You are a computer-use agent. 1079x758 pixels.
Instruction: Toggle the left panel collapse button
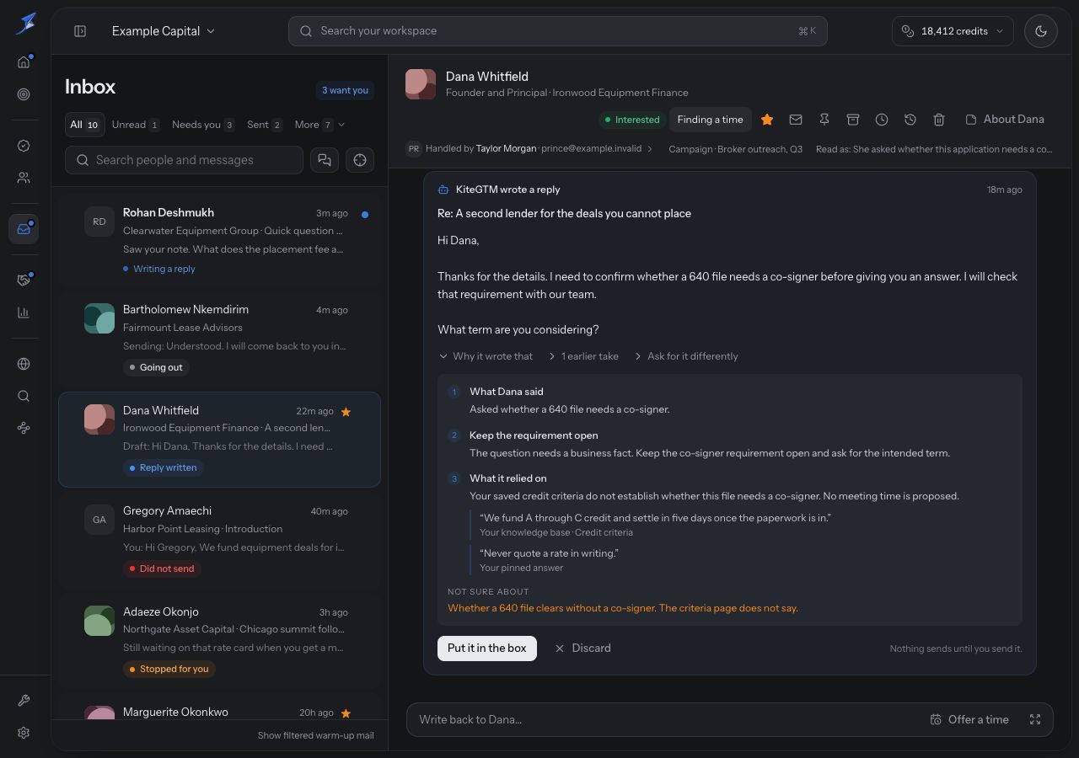(x=80, y=31)
